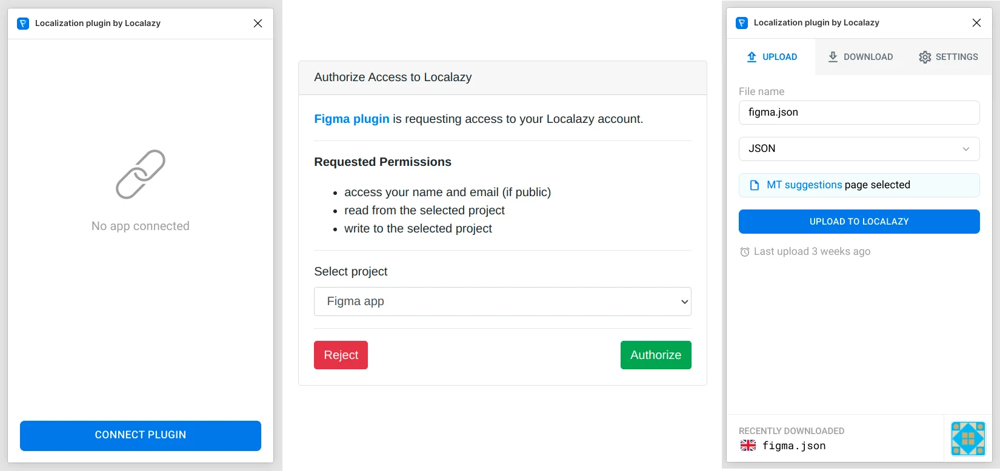This screenshot has height=471, width=1000.
Task: Click the download arrow icon
Action: click(x=833, y=57)
